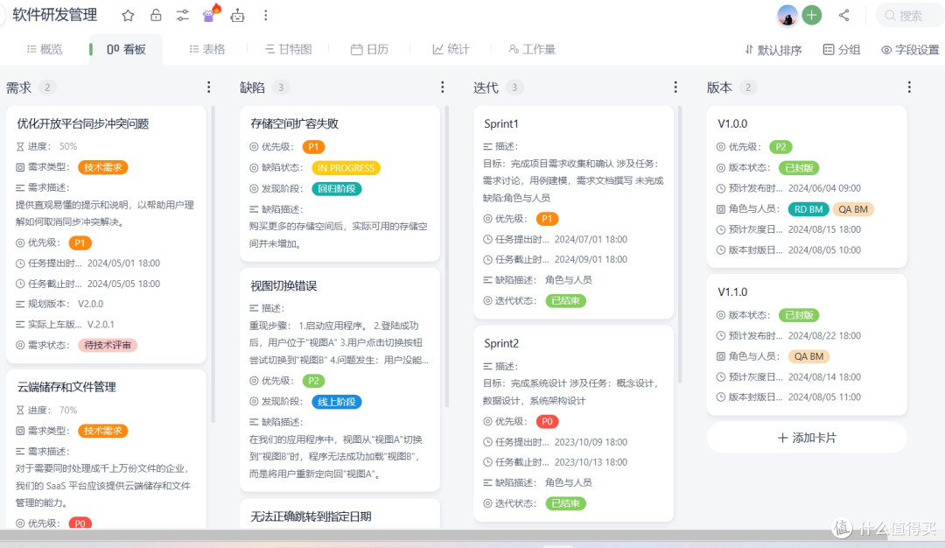
Task: Click 已结束 status tag in Sprint2
Action: pyautogui.click(x=565, y=503)
